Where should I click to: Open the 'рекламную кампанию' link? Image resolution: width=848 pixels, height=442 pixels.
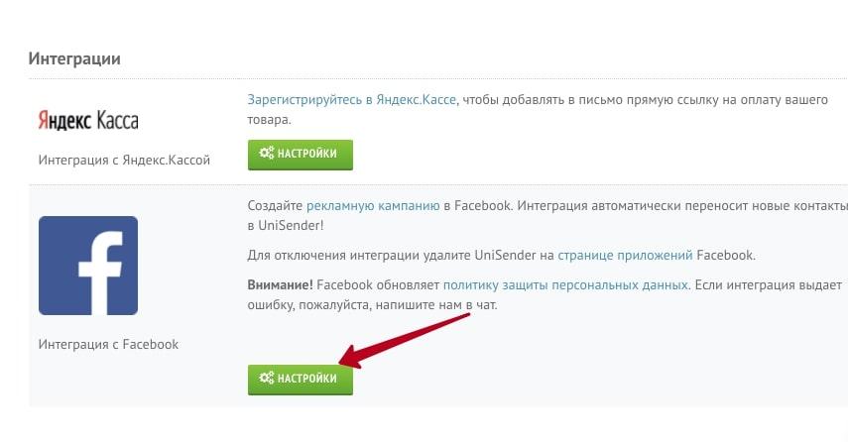pos(373,206)
